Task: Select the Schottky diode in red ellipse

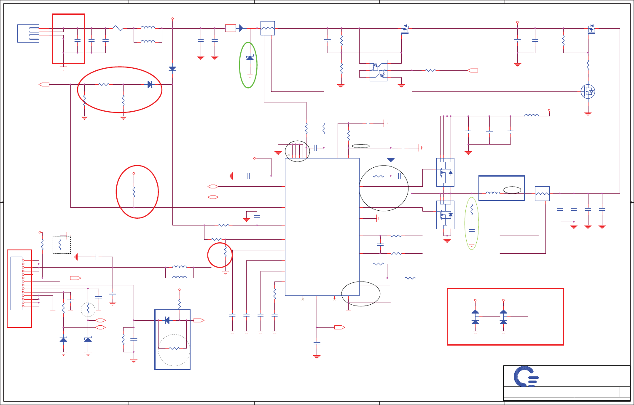Action: coord(150,84)
